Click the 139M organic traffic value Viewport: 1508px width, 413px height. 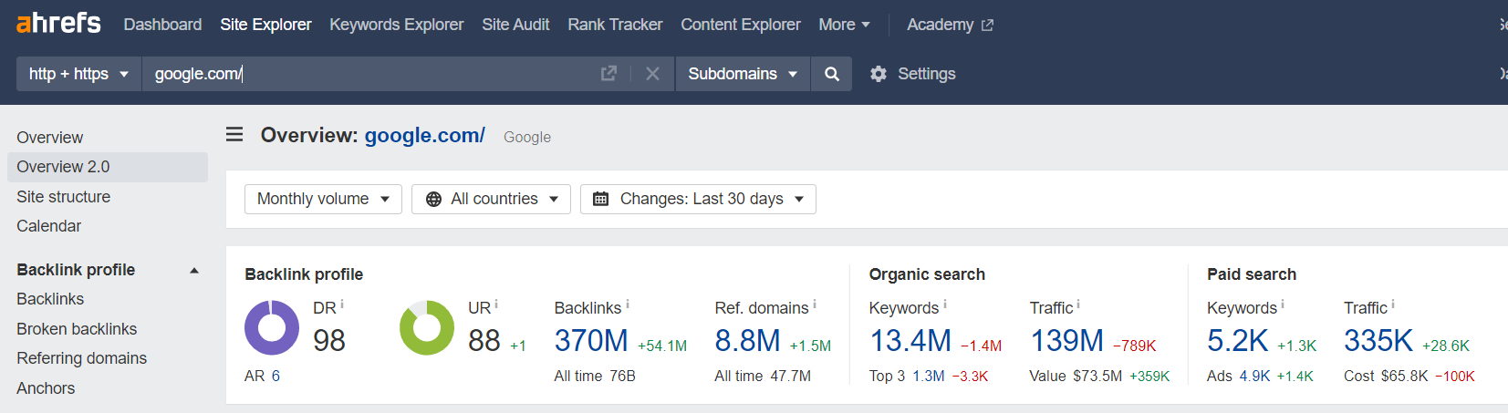click(1066, 341)
